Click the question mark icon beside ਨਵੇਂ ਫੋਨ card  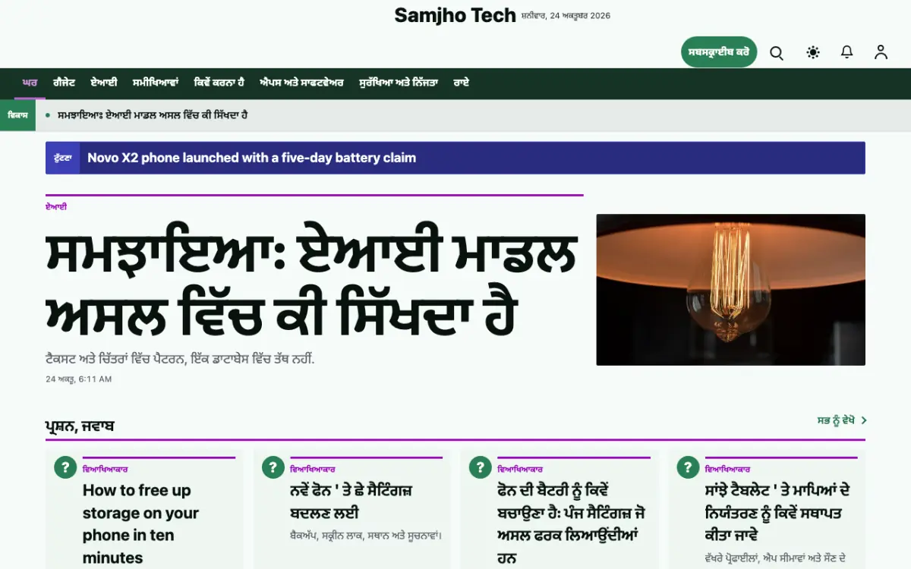click(273, 467)
